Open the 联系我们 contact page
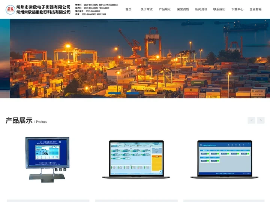Image resolution: width=270 pixels, height=202 pixels. [219, 9]
